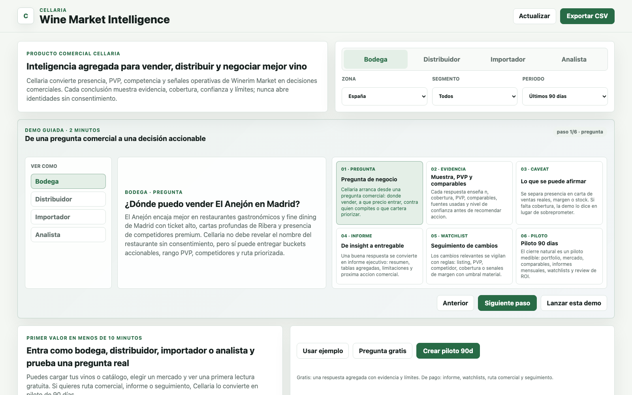The height and width of the screenshot is (395, 632).
Task: Export data with Exportar CSV
Action: (x=587, y=16)
